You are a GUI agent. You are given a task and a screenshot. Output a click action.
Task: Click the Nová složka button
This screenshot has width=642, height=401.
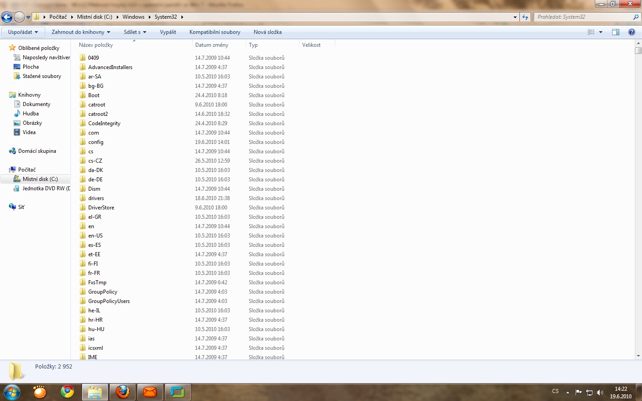tap(267, 32)
